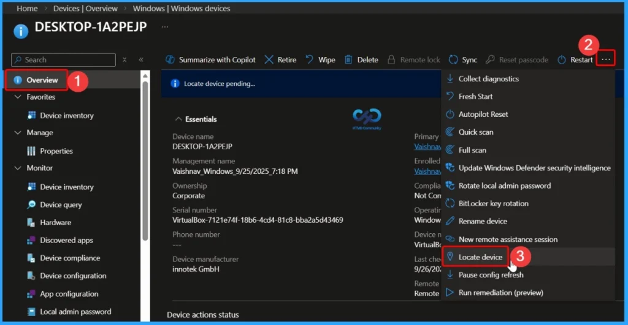
Task: Click the Wipe arrow icon
Action: (x=310, y=59)
